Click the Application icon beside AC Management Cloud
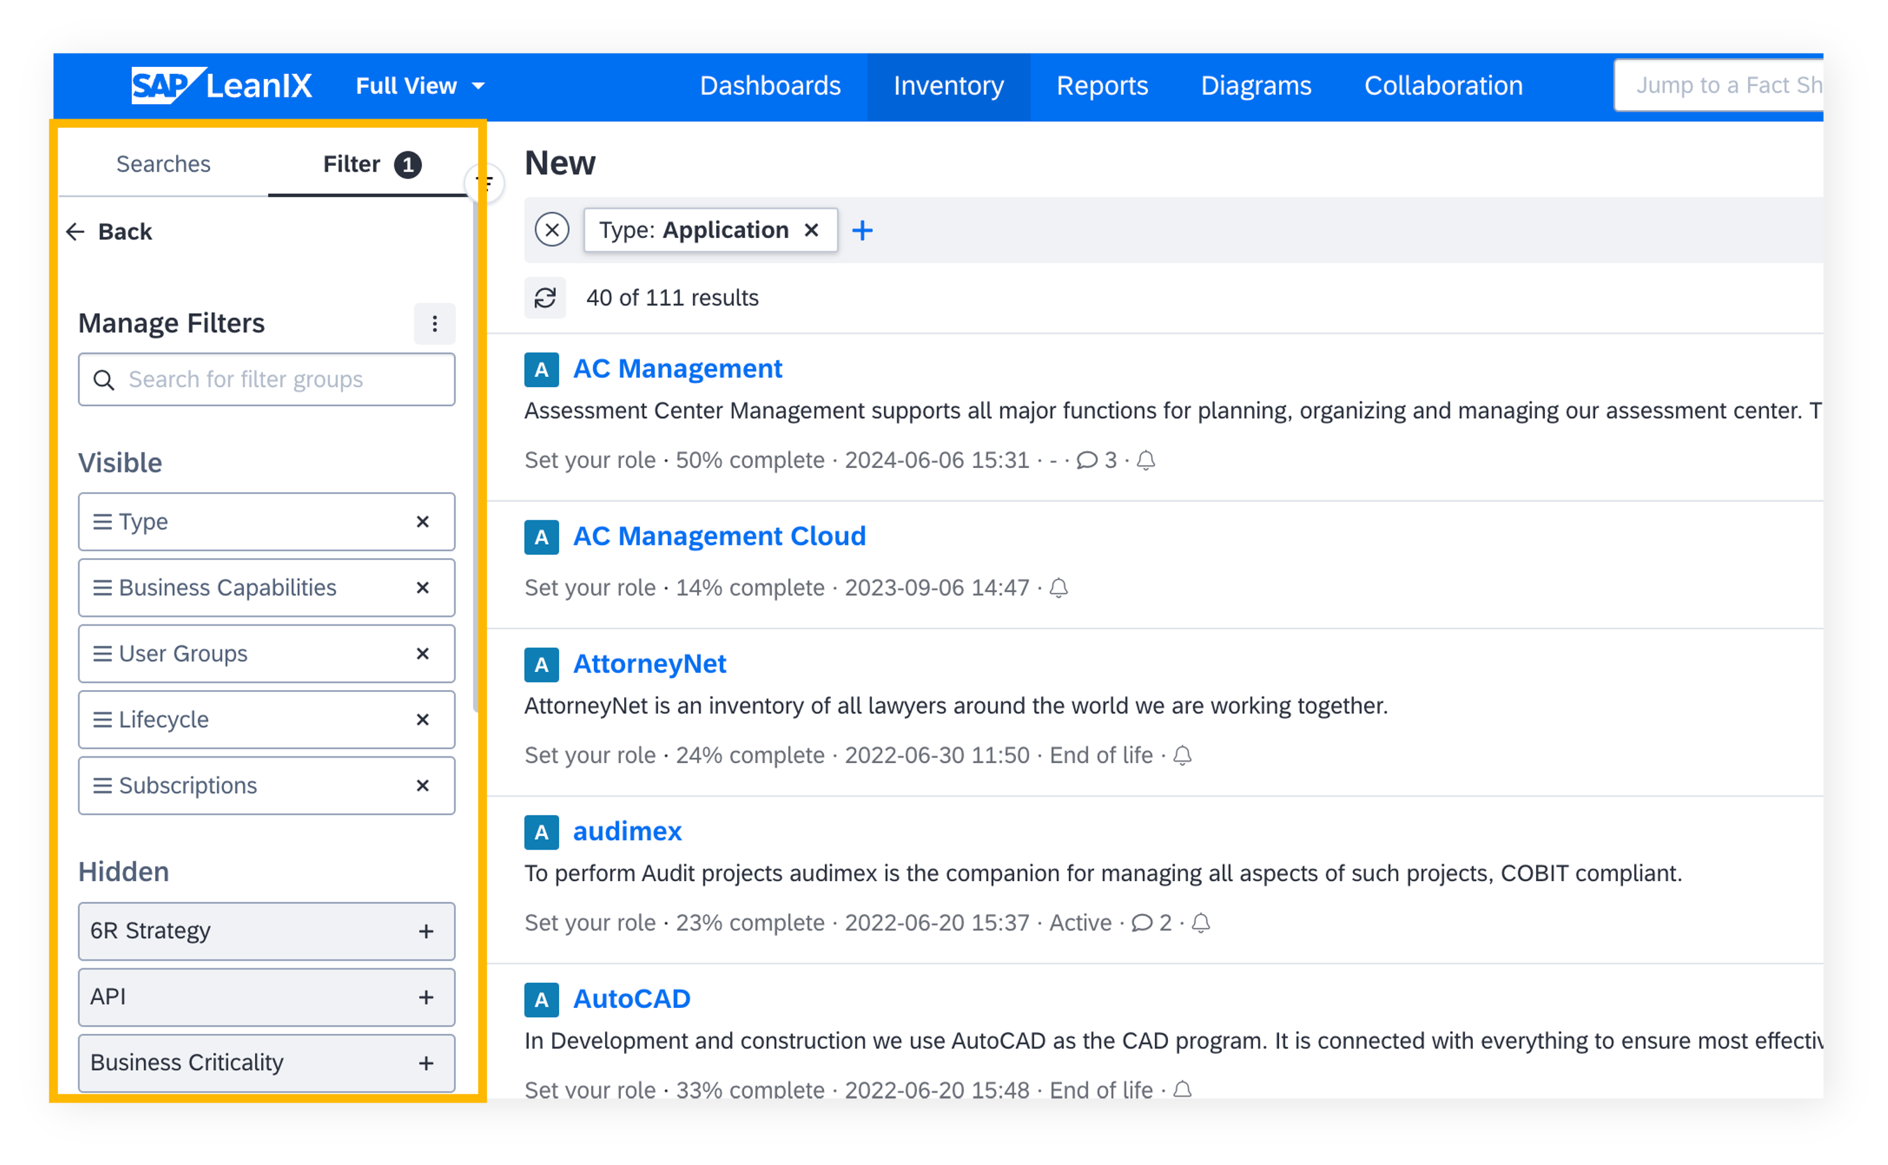This screenshot has height=1165, width=1888. [542, 537]
